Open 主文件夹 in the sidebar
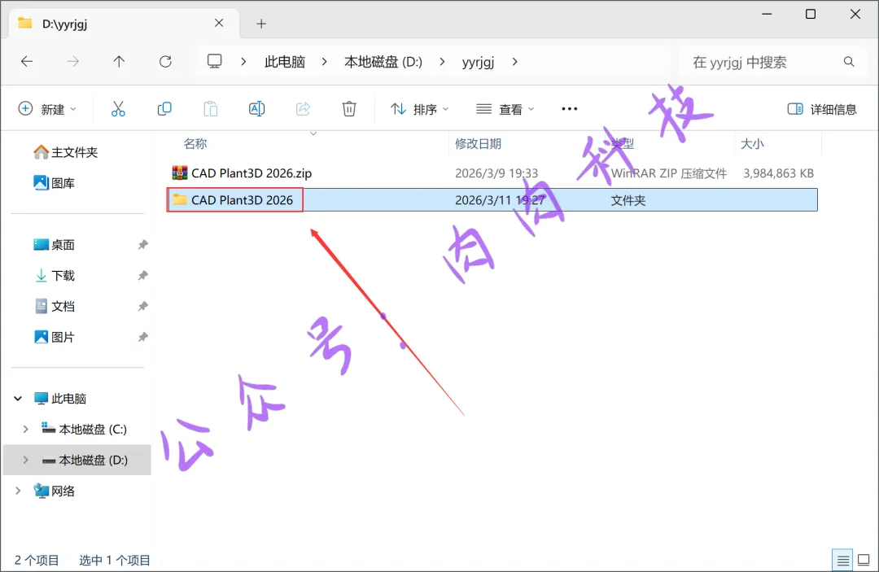 tap(66, 152)
